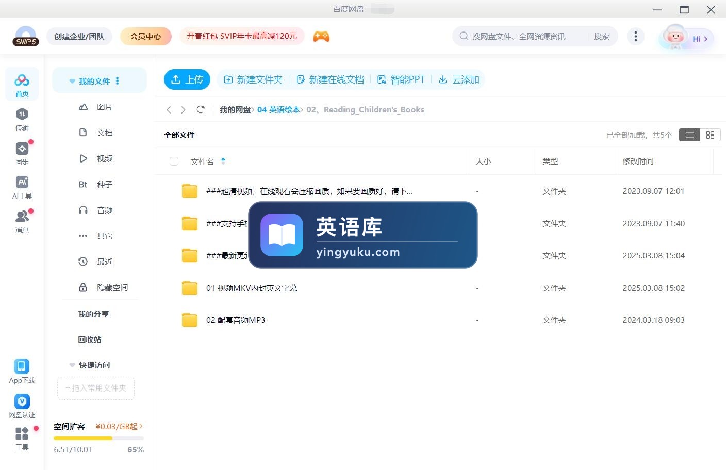Click the 网盘认证 icon
This screenshot has width=726, height=470.
coord(22,406)
